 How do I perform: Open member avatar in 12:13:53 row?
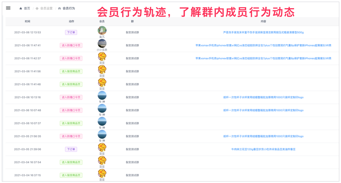click(x=102, y=30)
